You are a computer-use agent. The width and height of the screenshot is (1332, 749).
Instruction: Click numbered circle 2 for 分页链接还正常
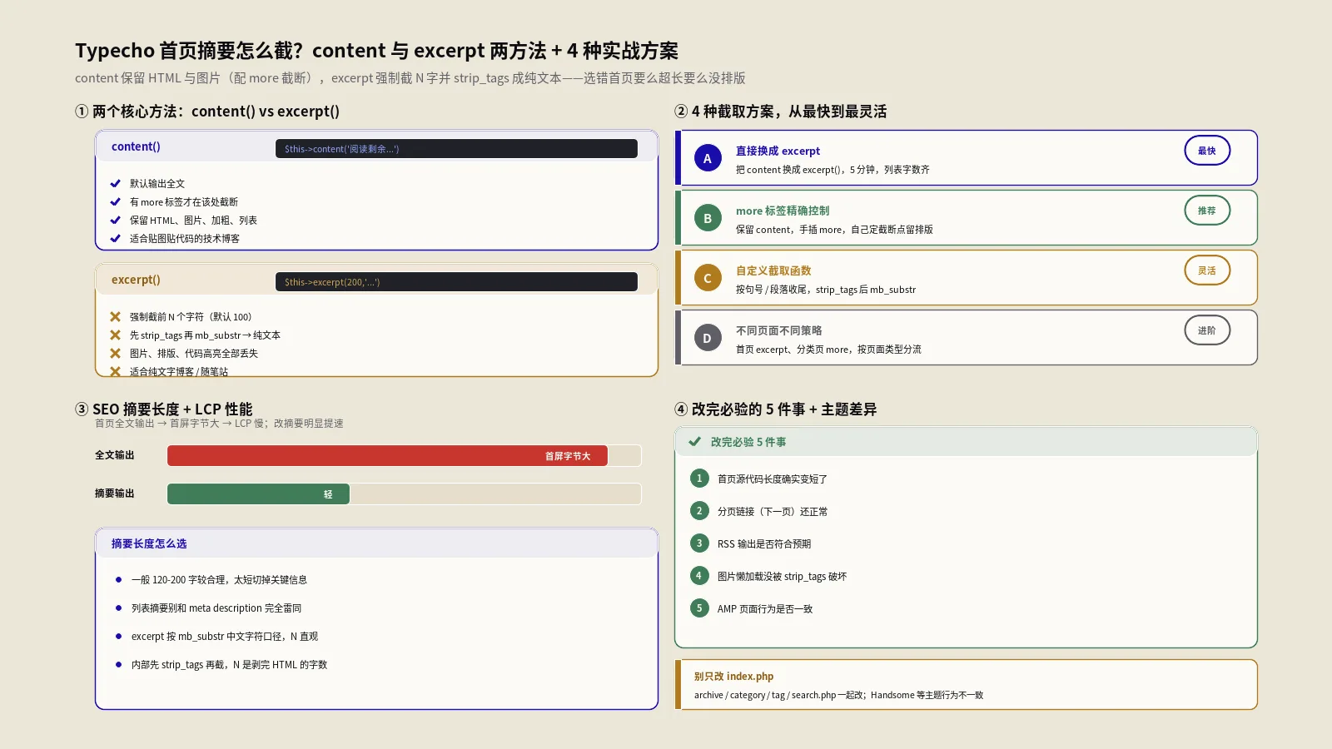699,511
